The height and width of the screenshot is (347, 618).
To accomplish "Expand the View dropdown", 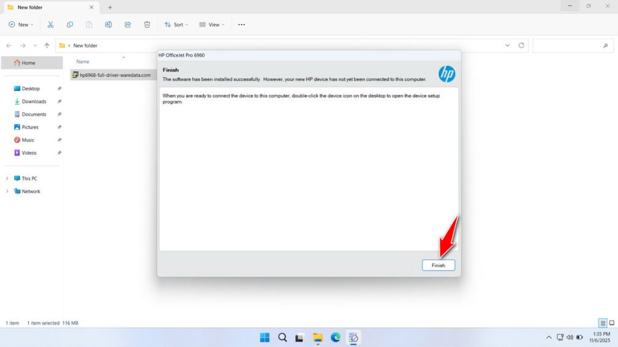I will [212, 24].
